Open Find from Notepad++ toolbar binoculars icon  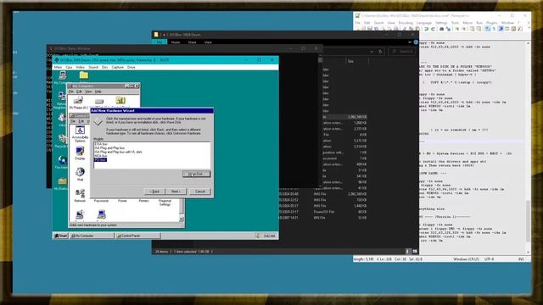click(x=441, y=29)
